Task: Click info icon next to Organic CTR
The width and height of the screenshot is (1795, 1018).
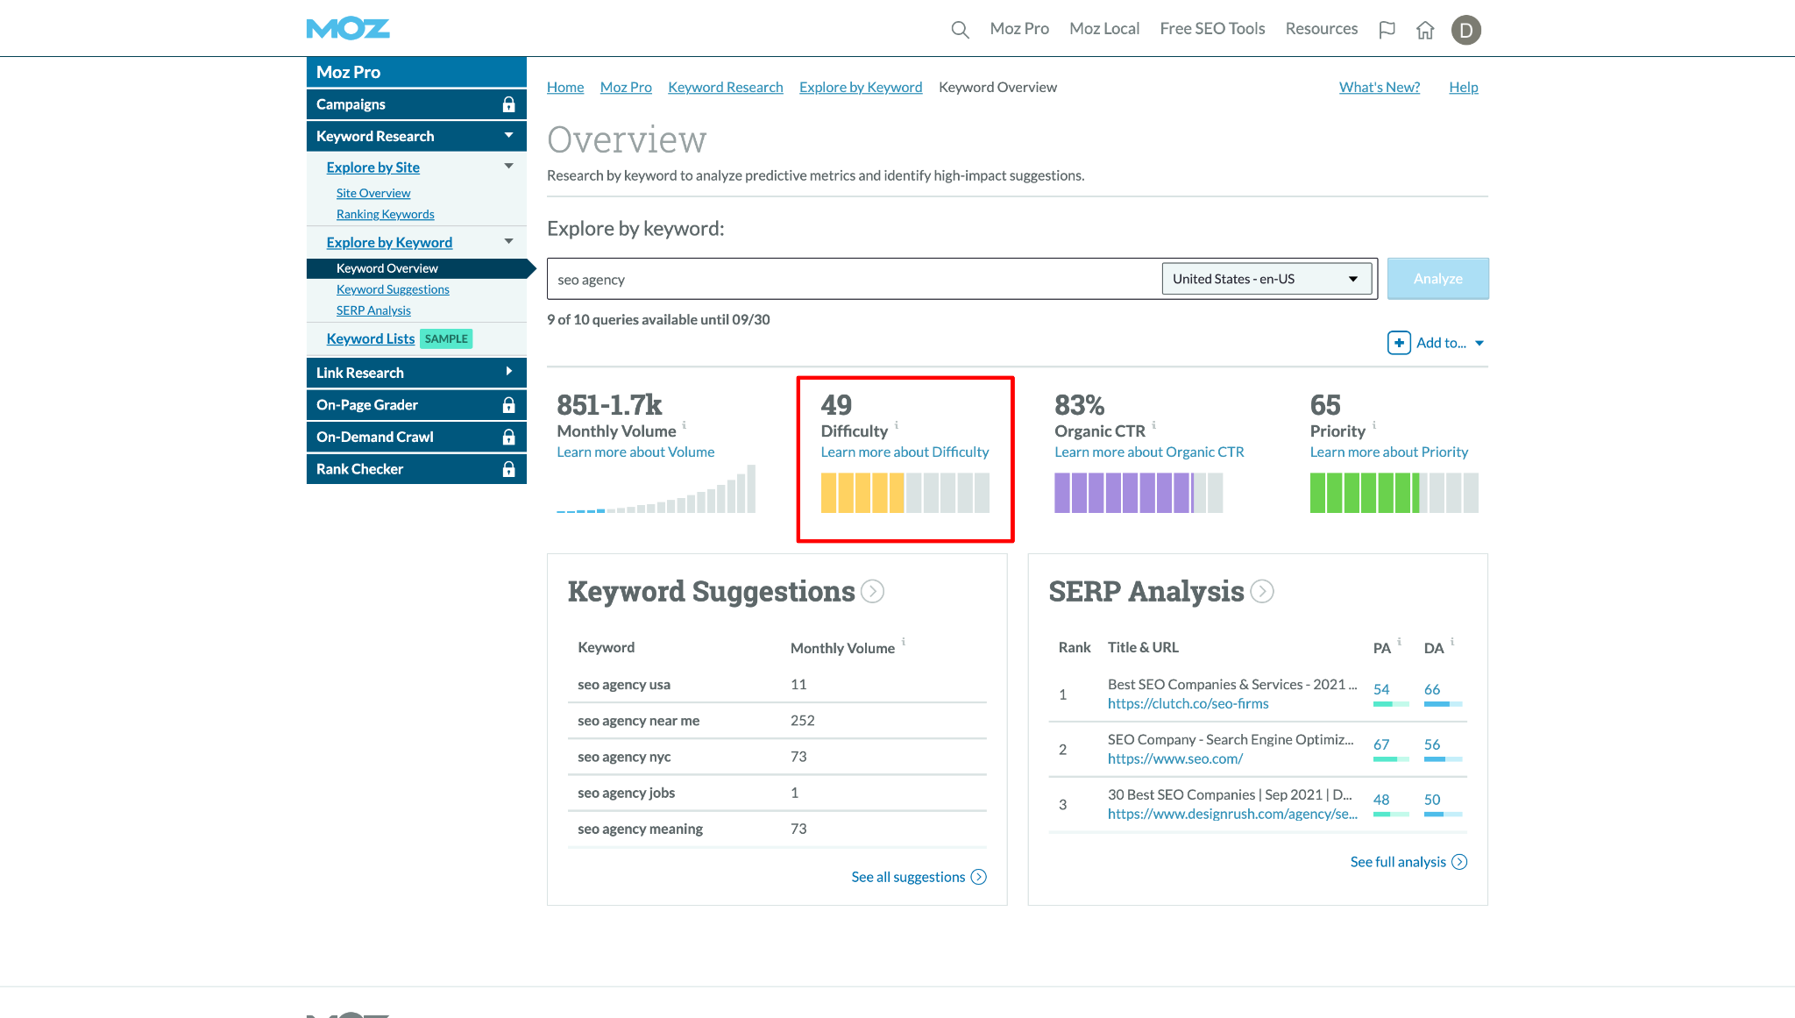Action: [1154, 425]
